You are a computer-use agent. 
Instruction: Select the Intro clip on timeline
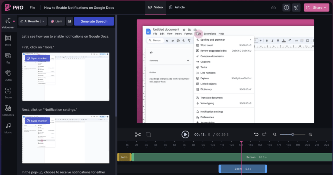(124, 157)
